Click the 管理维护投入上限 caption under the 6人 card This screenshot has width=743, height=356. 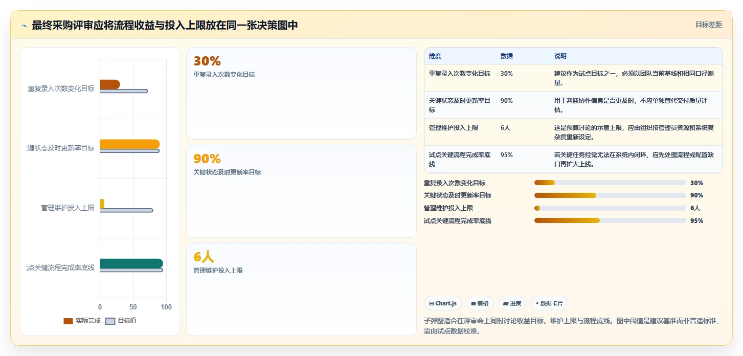point(218,271)
